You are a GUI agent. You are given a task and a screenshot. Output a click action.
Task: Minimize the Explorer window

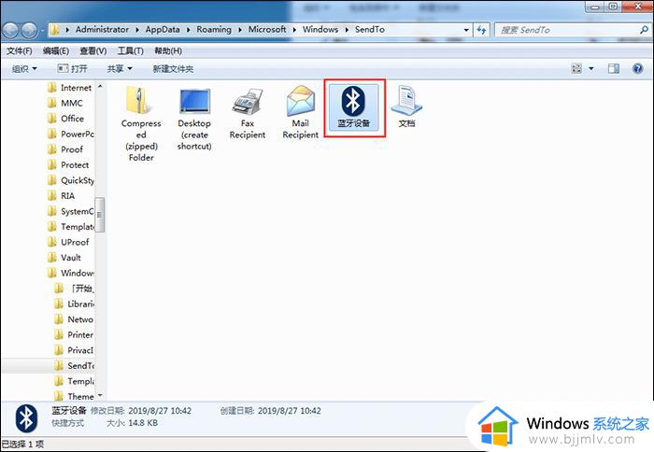click(x=595, y=7)
